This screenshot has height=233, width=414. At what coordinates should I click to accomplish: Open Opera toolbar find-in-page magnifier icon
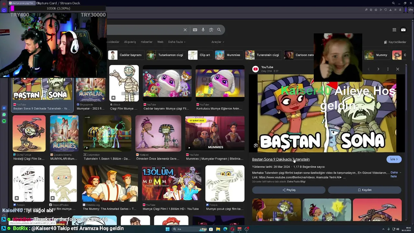tap(366, 10)
